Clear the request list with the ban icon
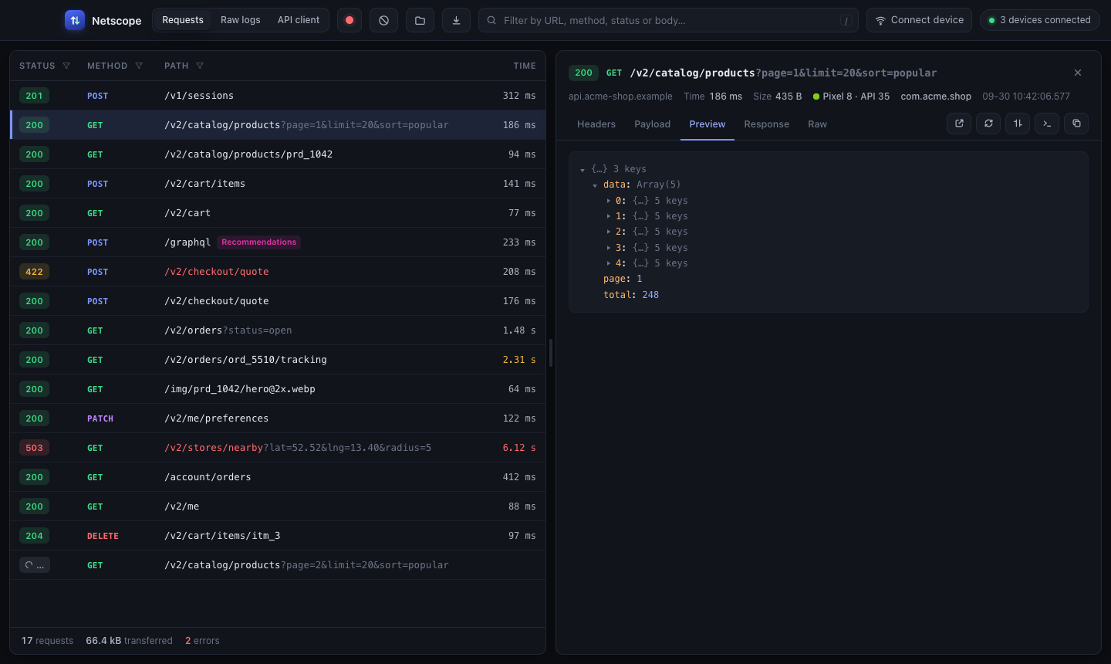Image resolution: width=1111 pixels, height=664 pixels. pos(383,20)
